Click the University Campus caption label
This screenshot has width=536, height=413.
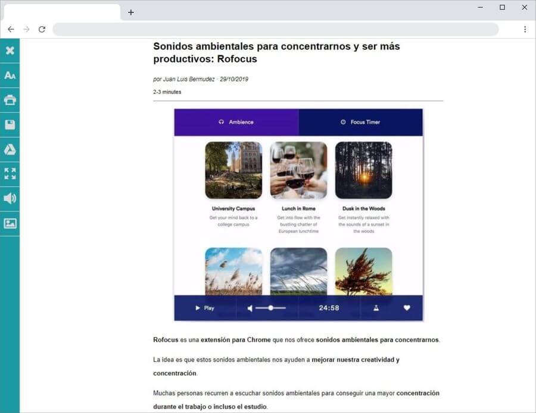click(x=233, y=209)
